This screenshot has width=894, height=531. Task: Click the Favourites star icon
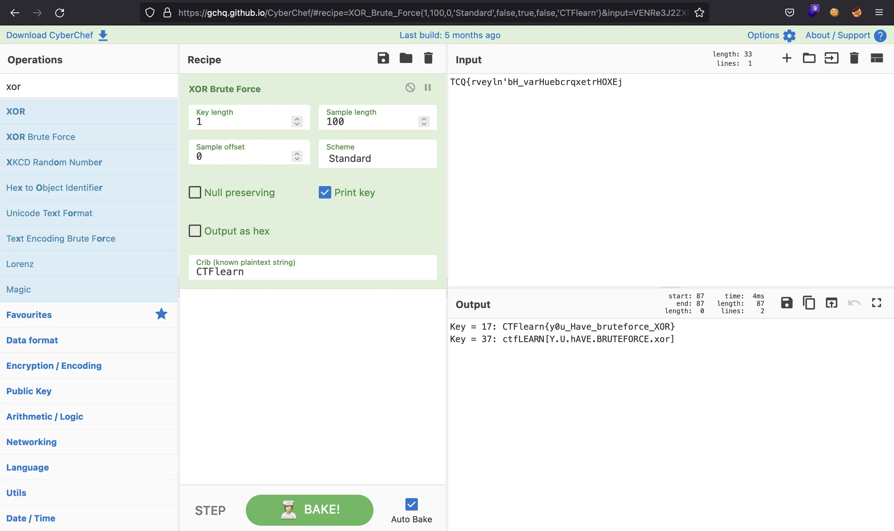[x=161, y=314]
